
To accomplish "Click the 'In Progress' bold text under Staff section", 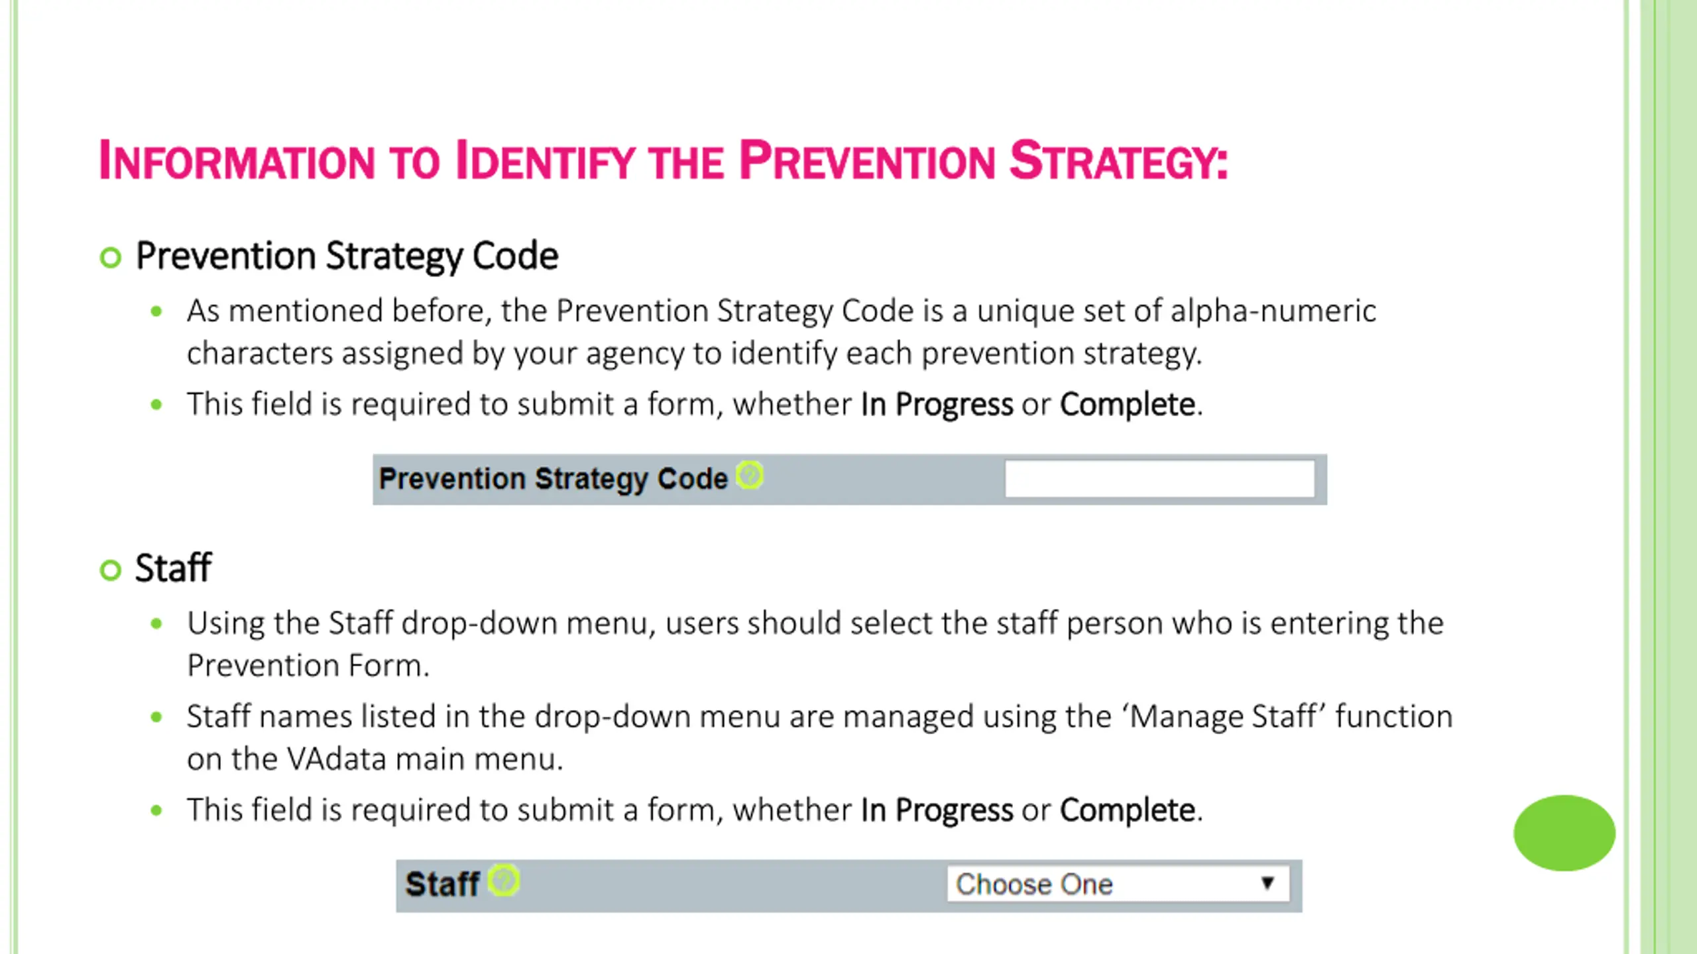I will 937,811.
